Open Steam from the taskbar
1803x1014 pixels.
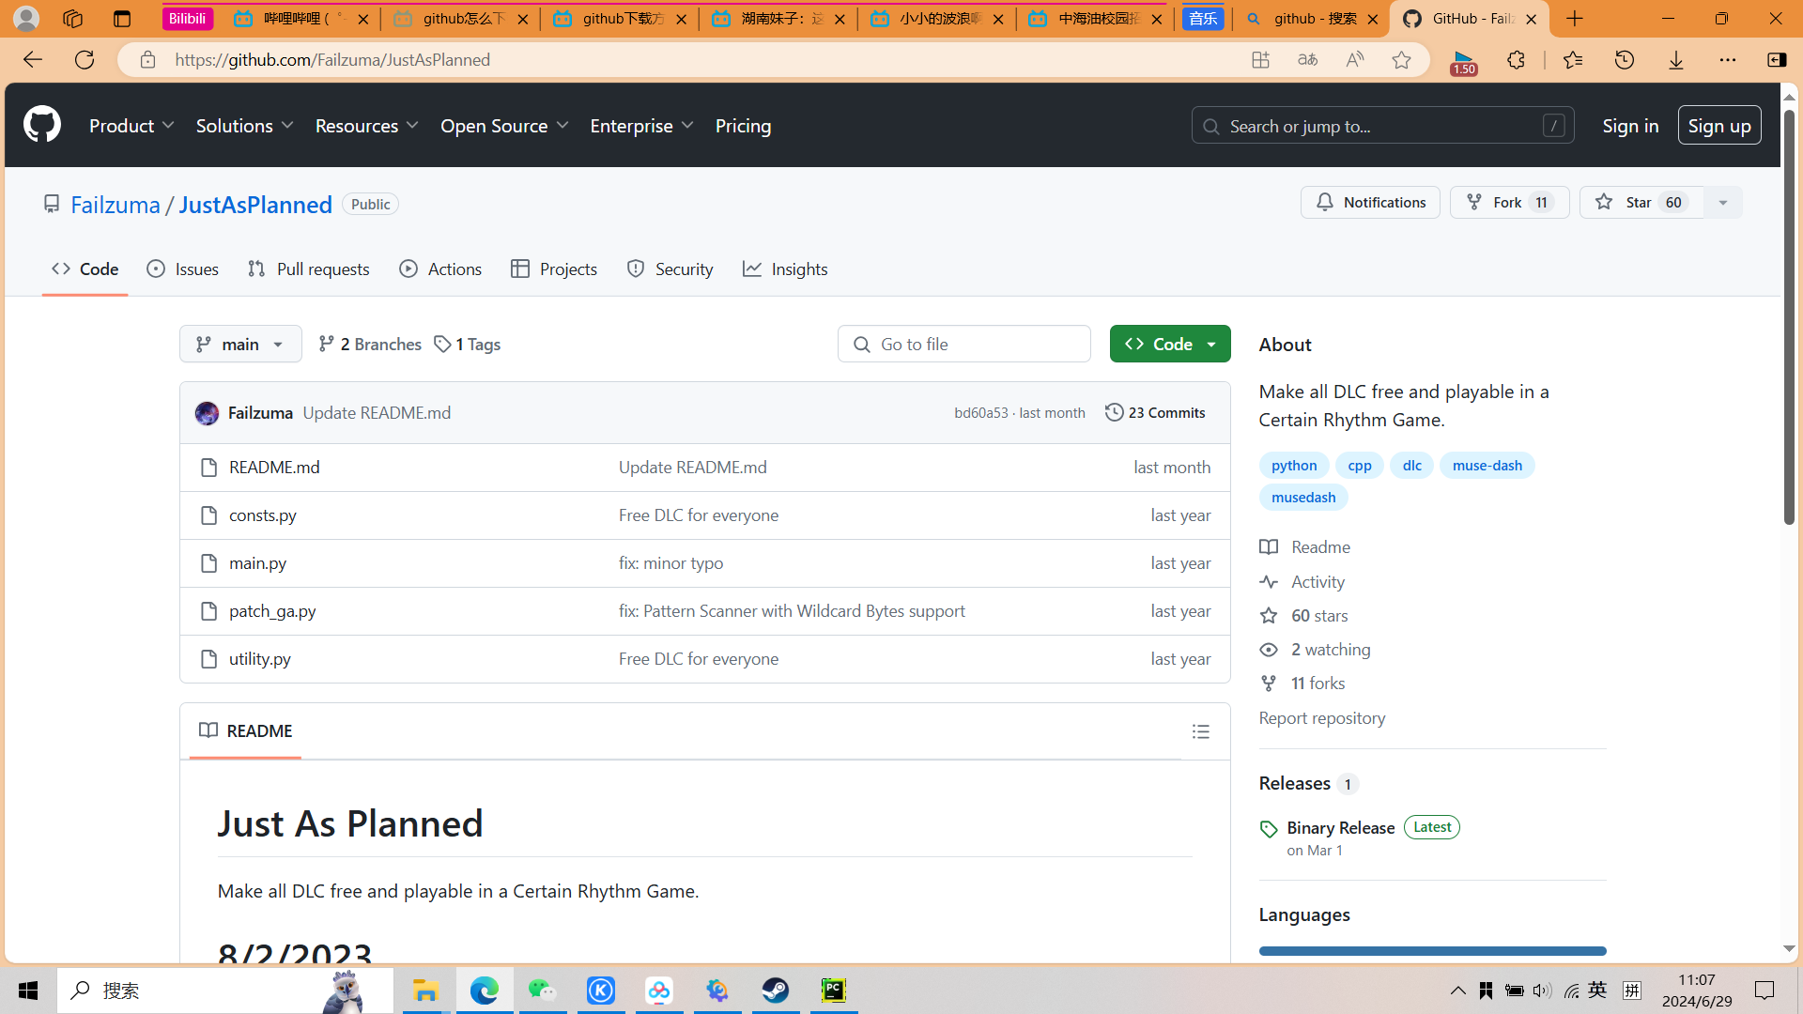776,991
